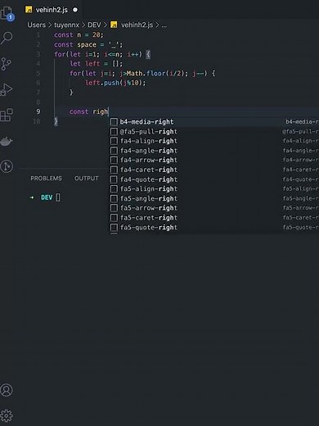Open the Extensions view

tap(7, 115)
